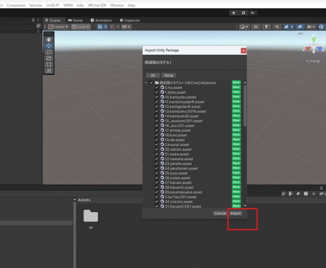Click Project search by type icon
This screenshot has width=326, height=268.
coord(291,194)
